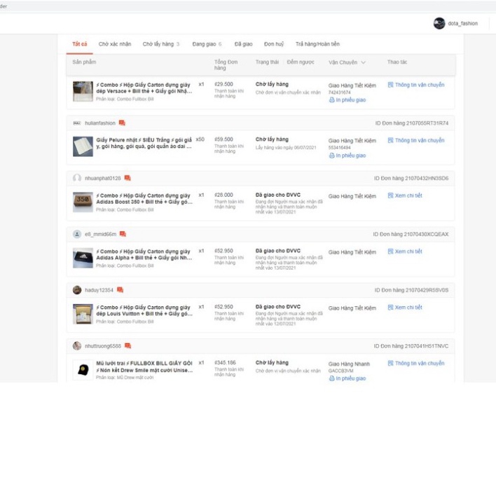Open the Adidas Alpha product thumbnail
The height and width of the screenshot is (496, 496).
83,258
